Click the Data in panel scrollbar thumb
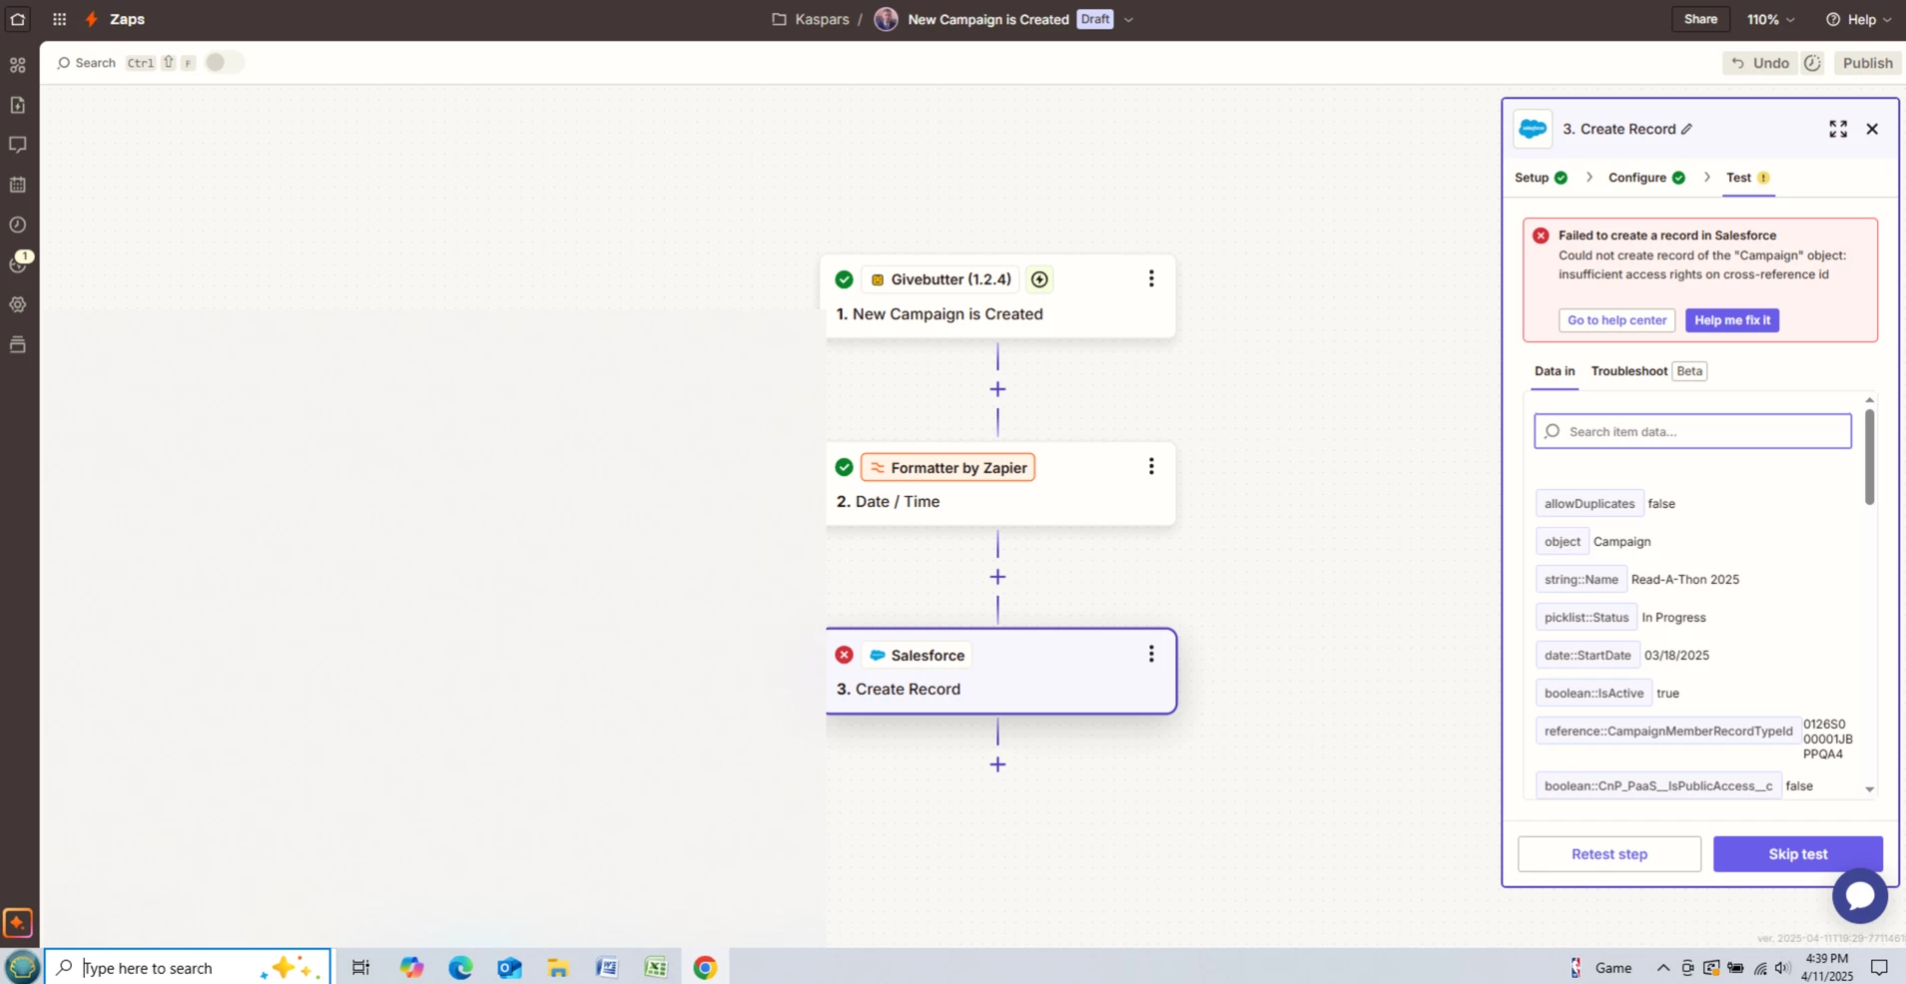1906x984 pixels. pos(1869,456)
